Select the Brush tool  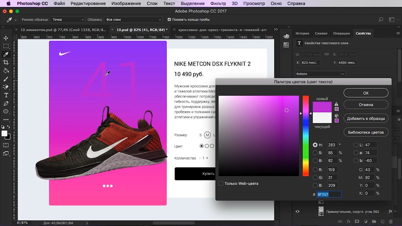click(6, 79)
